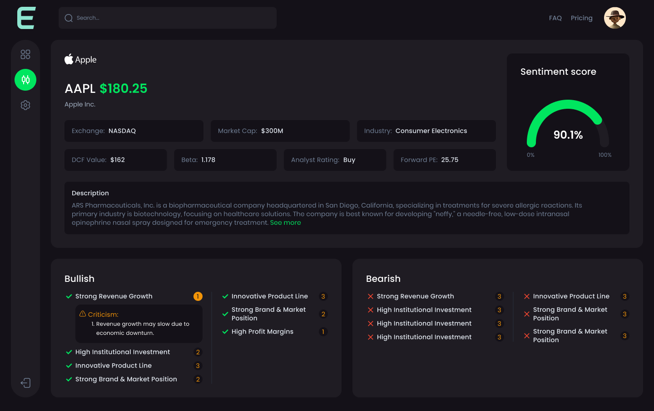Click the logout icon at sidebar bottom
The image size is (654, 411).
[x=25, y=383]
